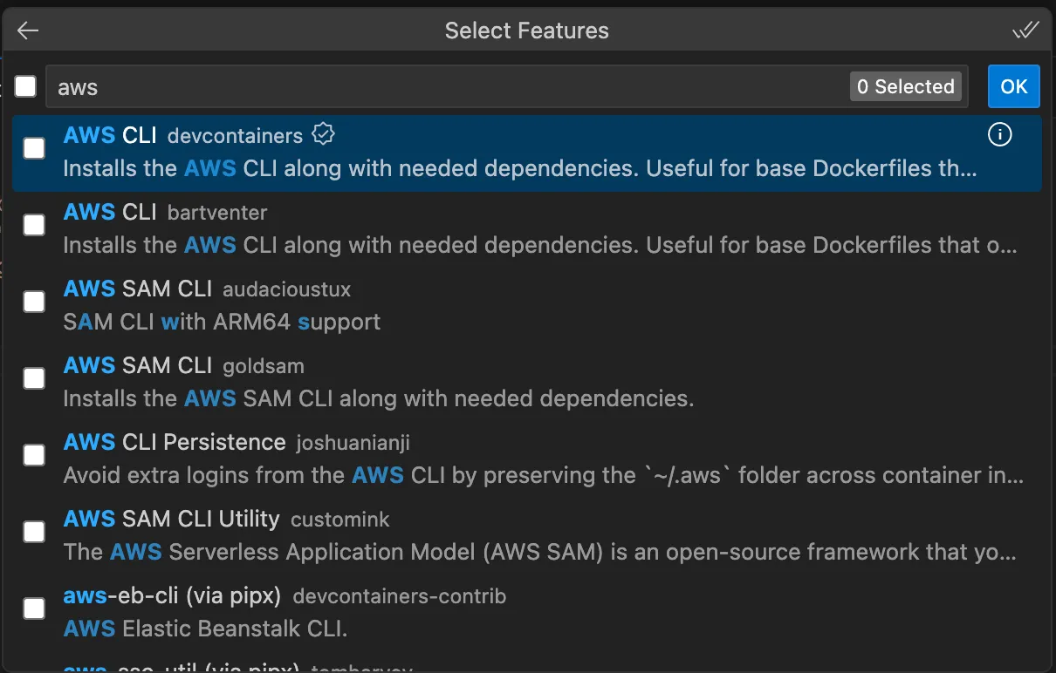The image size is (1056, 673).
Task: Toggle the master checkbox beside the search box
Action: click(25, 86)
